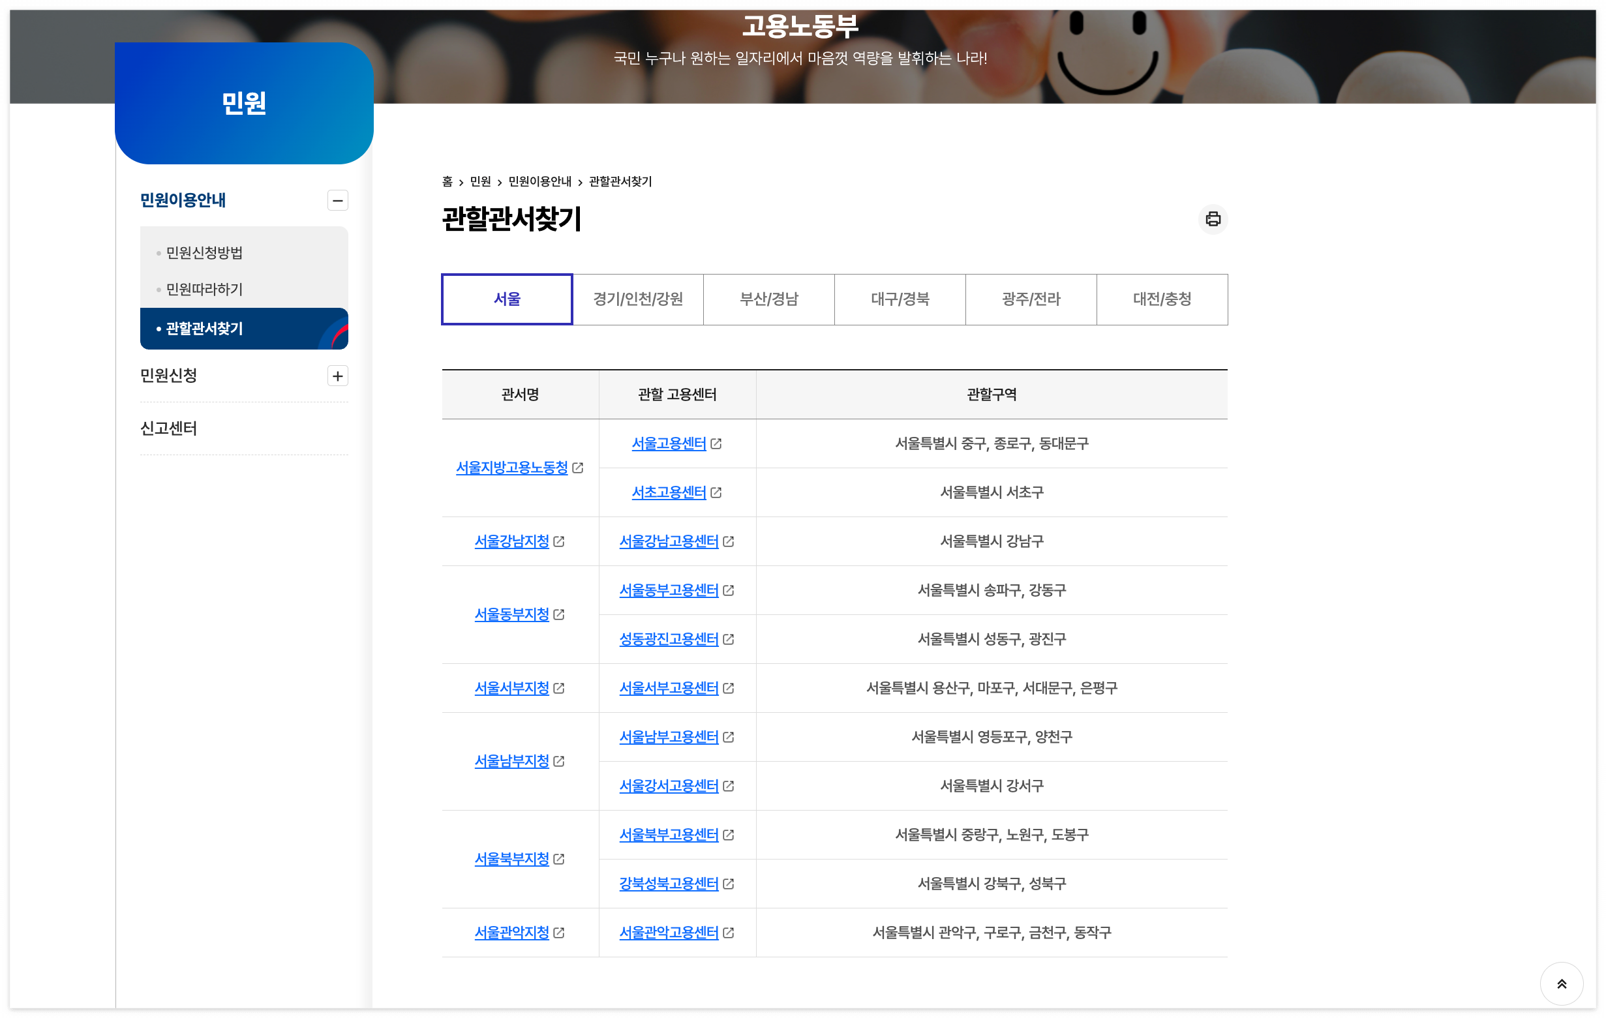
Task: Switch to the 경기/인천/강원 tab
Action: tap(637, 299)
